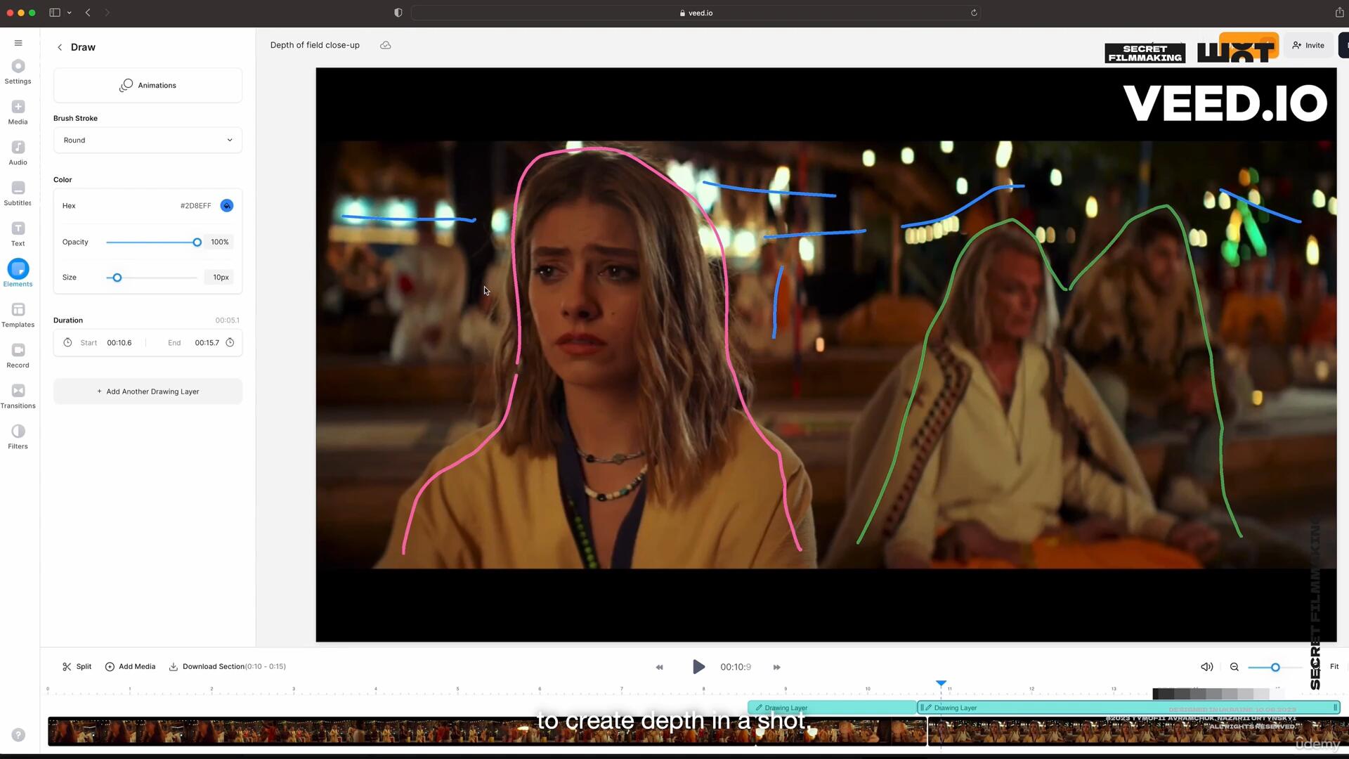Enable the cloud save icon

[386, 44]
